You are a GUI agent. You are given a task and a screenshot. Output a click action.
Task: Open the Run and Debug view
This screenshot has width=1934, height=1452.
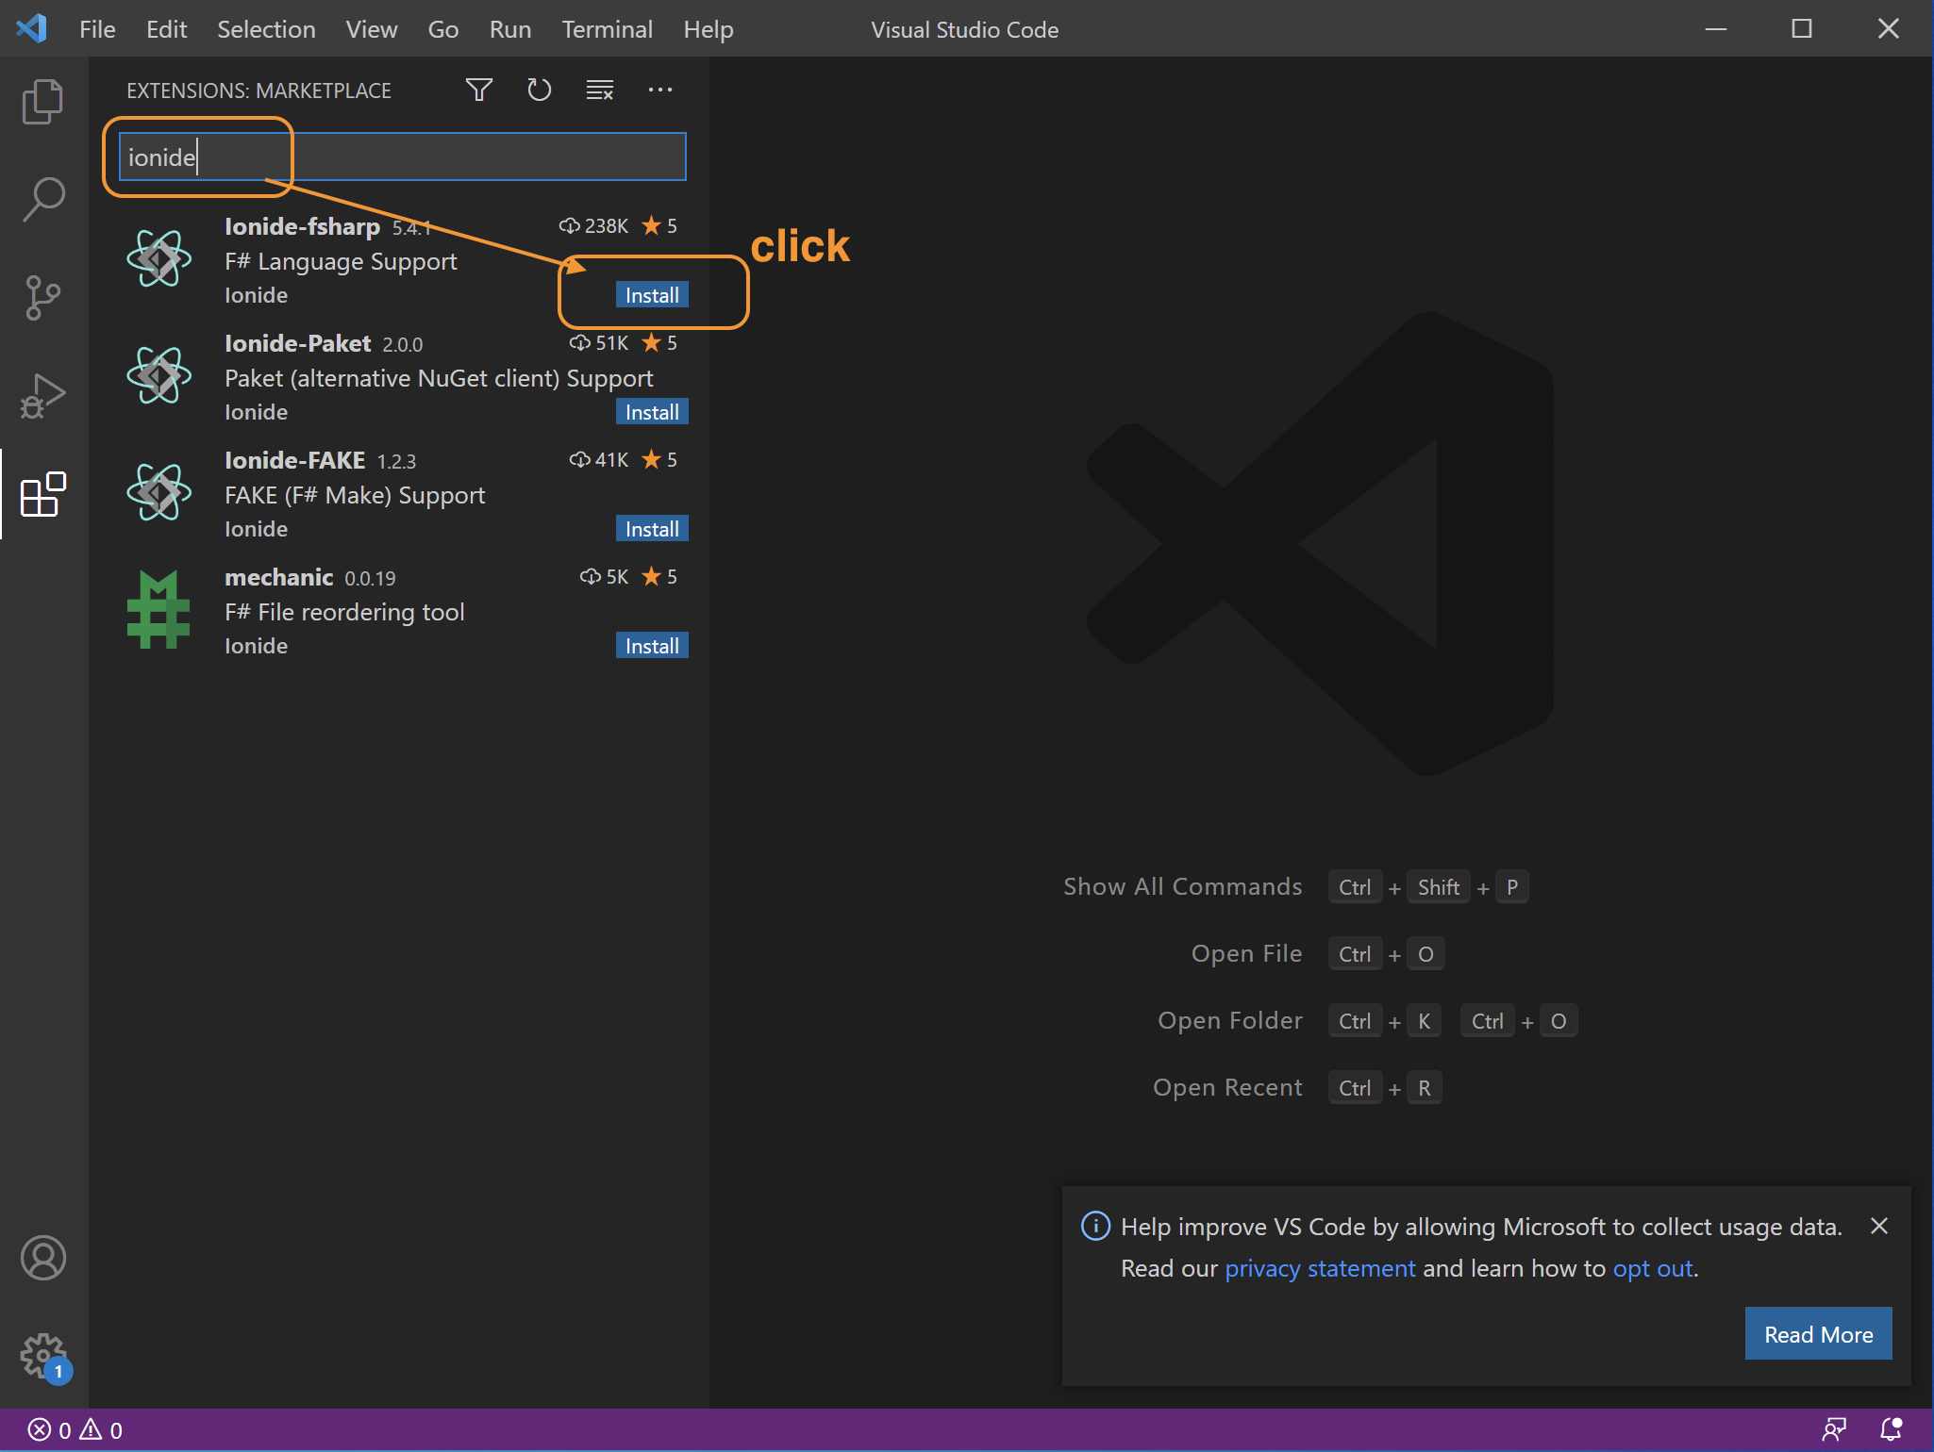42,395
